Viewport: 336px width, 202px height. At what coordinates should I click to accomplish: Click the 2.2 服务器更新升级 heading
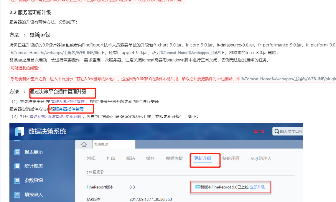(30, 12)
